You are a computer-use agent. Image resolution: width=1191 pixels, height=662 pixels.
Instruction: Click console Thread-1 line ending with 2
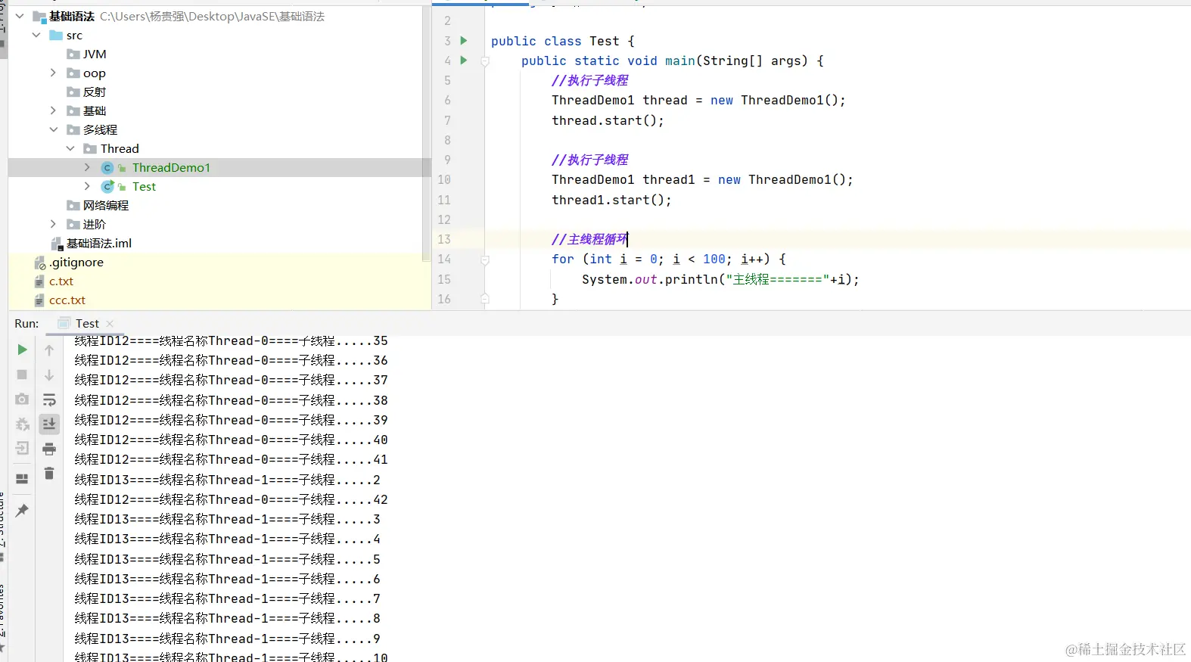tap(227, 480)
